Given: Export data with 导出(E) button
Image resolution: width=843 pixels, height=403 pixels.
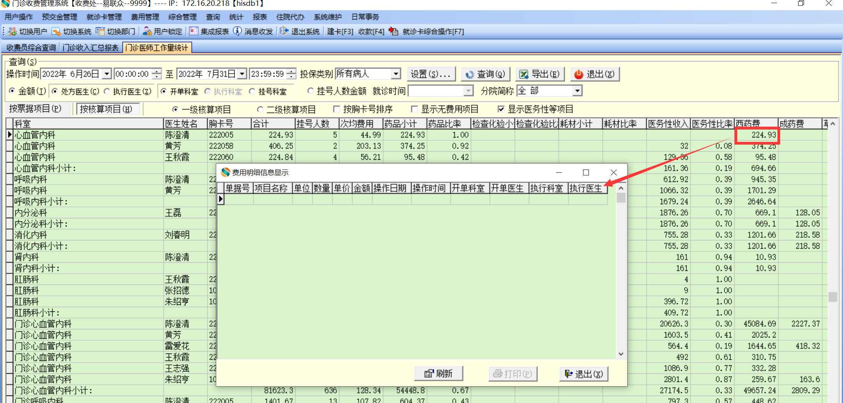Looking at the screenshot, I should 541,74.
